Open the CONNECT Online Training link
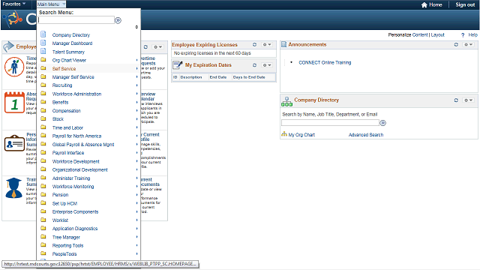 325,62
